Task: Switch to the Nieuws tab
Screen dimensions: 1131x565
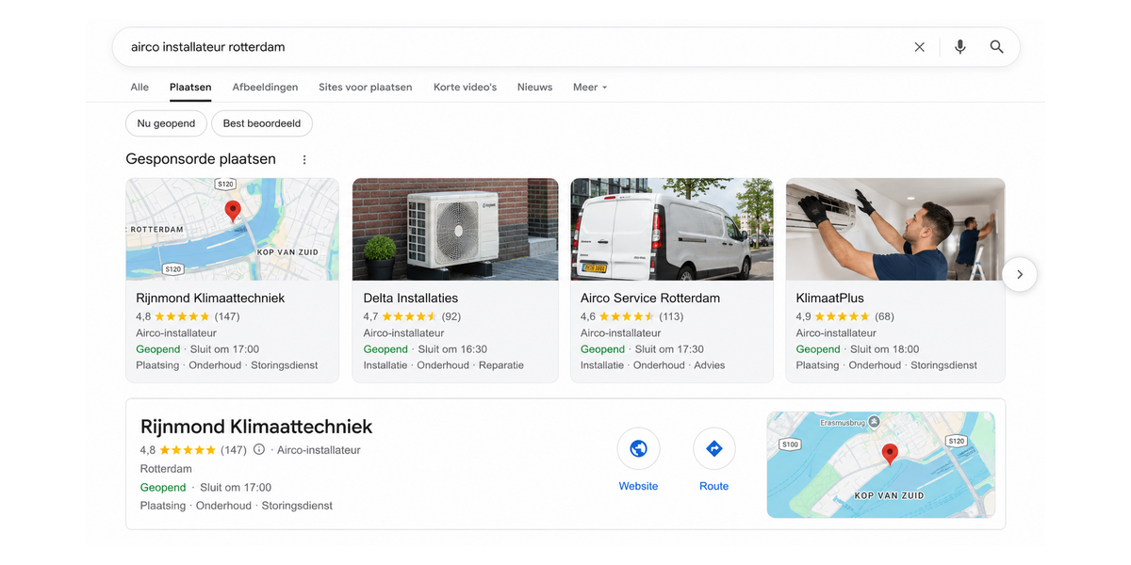Action: click(534, 88)
